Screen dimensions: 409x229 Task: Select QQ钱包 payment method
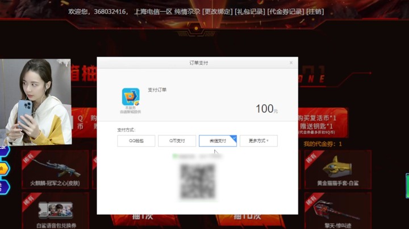pyautogui.click(x=136, y=141)
